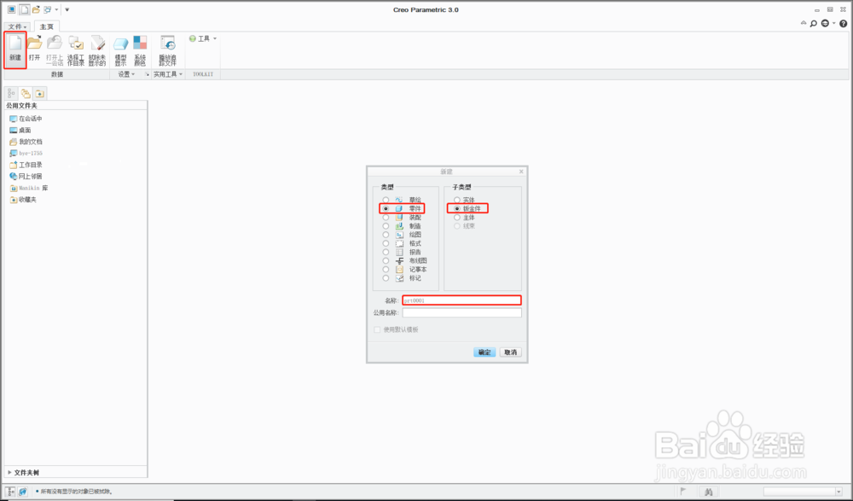853x501 pixels.
Task: Open 收藏夹 (Favorites) folder item
Action: [x=23, y=200]
